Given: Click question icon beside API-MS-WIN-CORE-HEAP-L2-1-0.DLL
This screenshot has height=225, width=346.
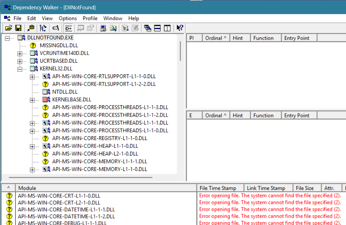Looking at the screenshot, I should coord(45,154).
